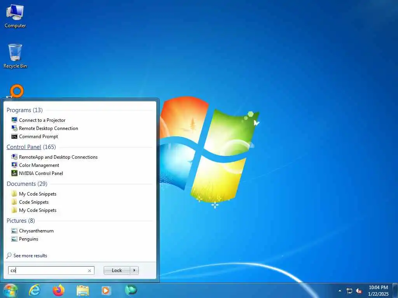Click the Command Prompt icon
This screenshot has height=298, width=398.
coord(14,137)
